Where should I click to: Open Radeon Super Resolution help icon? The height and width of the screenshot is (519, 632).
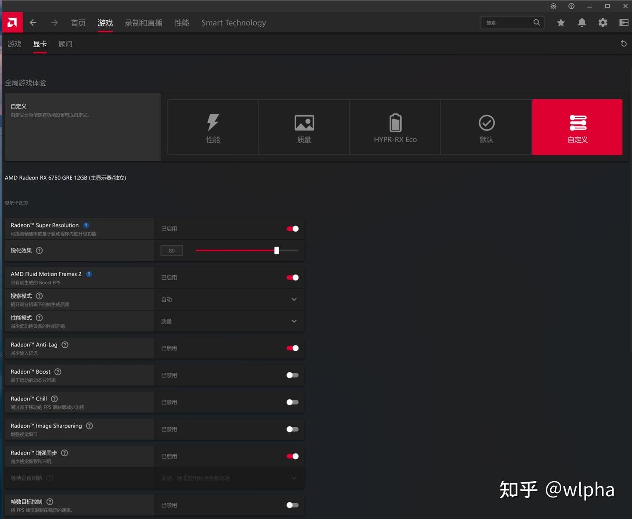coord(86,225)
